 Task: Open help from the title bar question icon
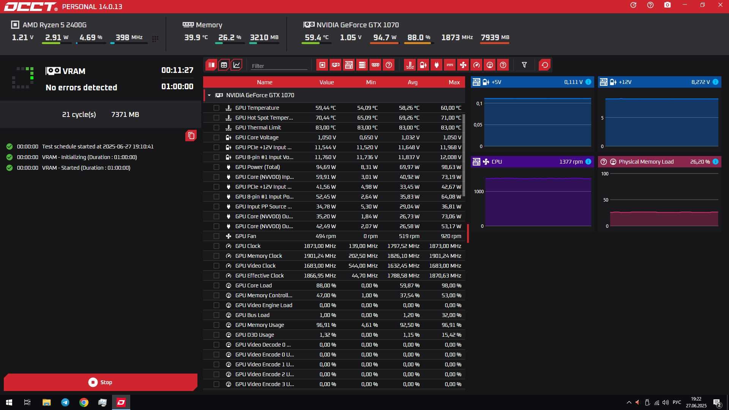tap(650, 5)
